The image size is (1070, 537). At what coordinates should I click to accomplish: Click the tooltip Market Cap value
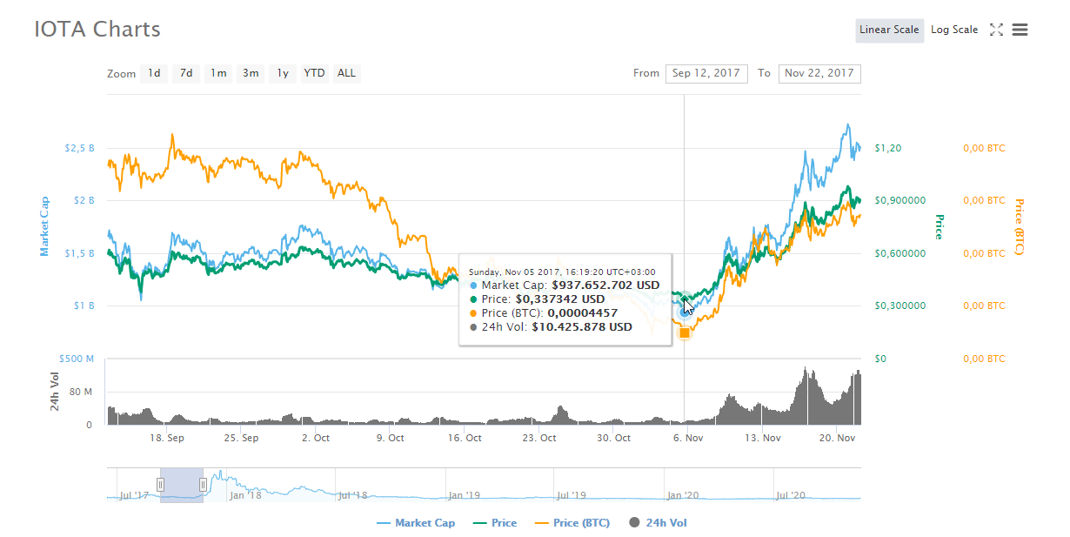pos(606,285)
